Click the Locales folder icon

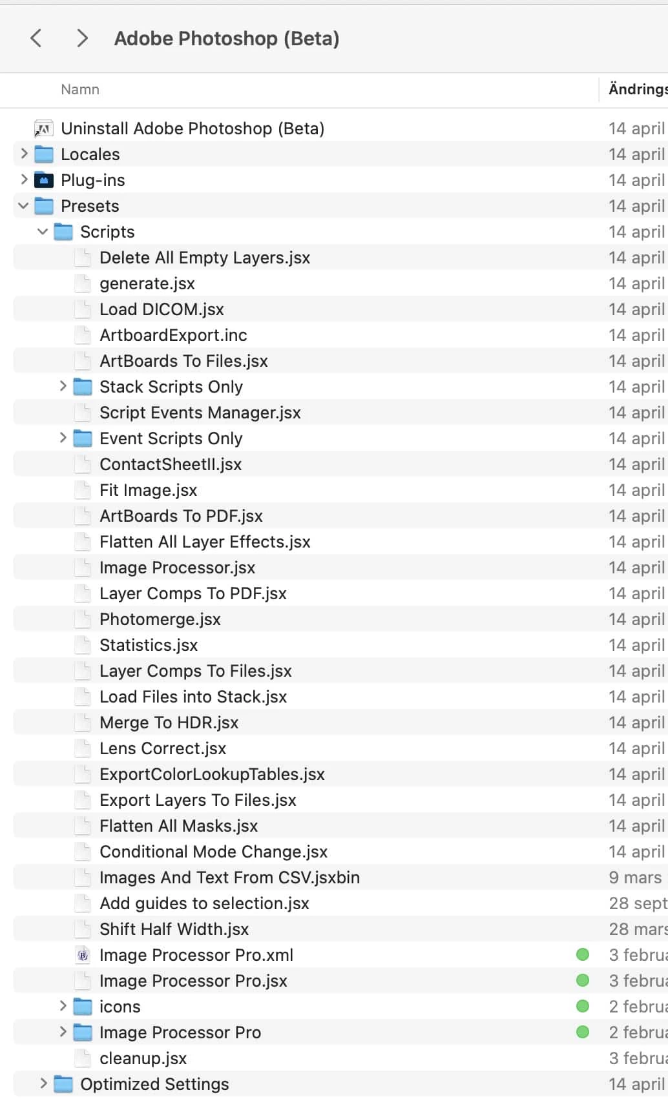(x=44, y=154)
